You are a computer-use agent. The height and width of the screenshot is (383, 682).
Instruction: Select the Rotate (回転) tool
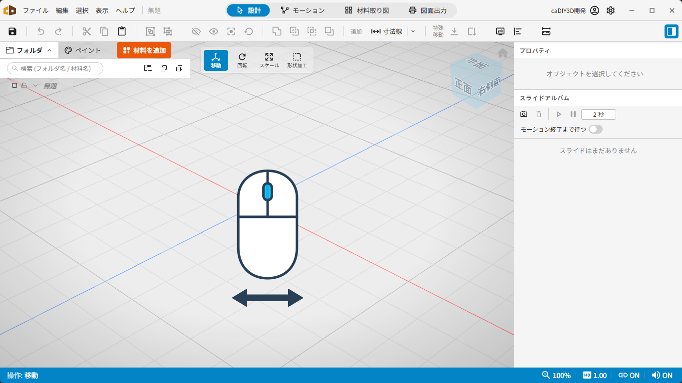(x=242, y=60)
